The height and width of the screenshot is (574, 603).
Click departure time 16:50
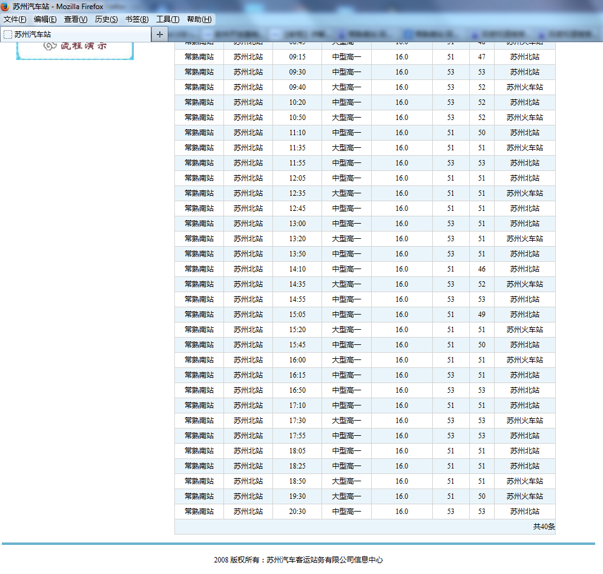pyautogui.click(x=297, y=390)
